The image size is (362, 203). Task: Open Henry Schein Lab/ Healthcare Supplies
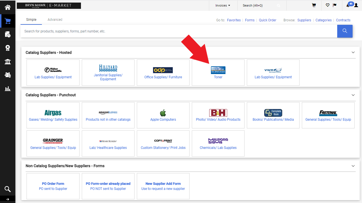pos(108,143)
